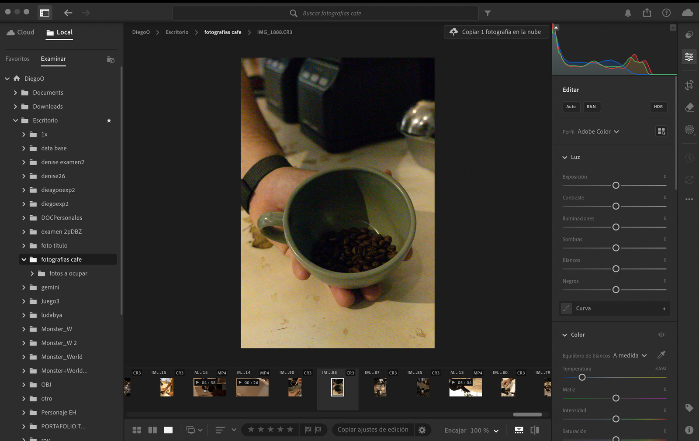Viewport: 699px width, 441px height.
Task: Click the Exposición slider handle
Action: pyautogui.click(x=616, y=186)
